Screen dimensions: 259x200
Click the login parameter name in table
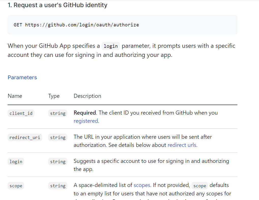(x=16, y=161)
